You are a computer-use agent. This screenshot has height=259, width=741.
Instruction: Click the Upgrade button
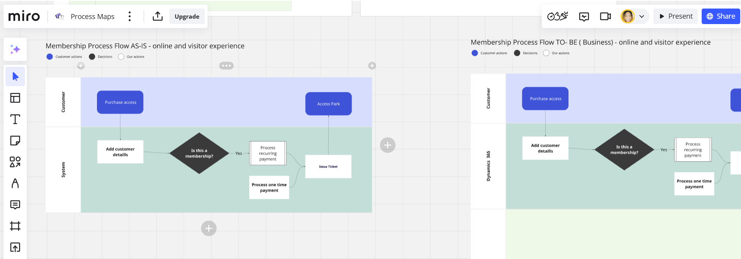(x=187, y=16)
